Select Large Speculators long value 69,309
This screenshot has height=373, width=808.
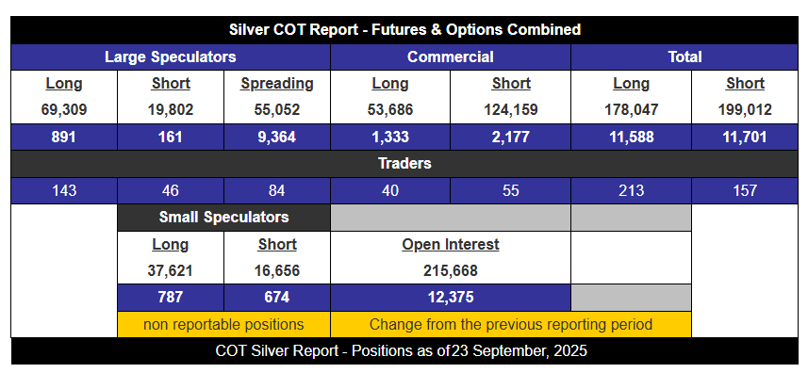(x=64, y=110)
